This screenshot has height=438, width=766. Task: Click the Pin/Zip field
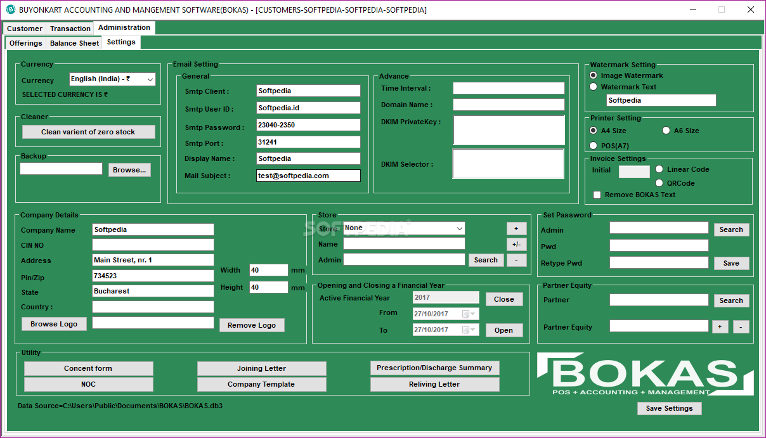tap(153, 276)
